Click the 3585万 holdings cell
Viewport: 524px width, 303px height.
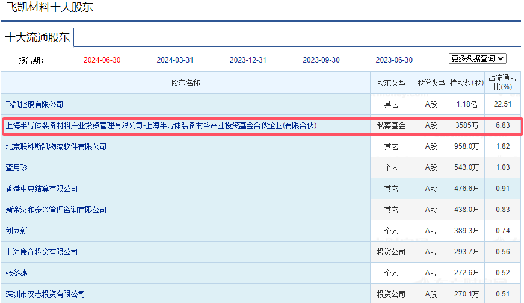[466, 125]
